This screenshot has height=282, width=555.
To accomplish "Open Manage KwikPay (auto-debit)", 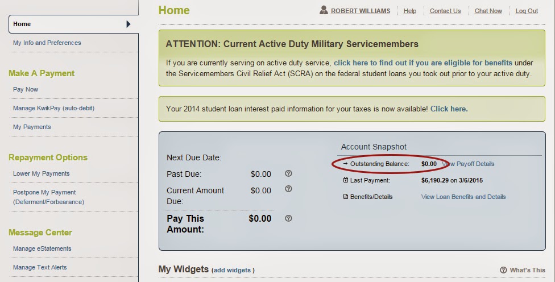I will click(54, 108).
